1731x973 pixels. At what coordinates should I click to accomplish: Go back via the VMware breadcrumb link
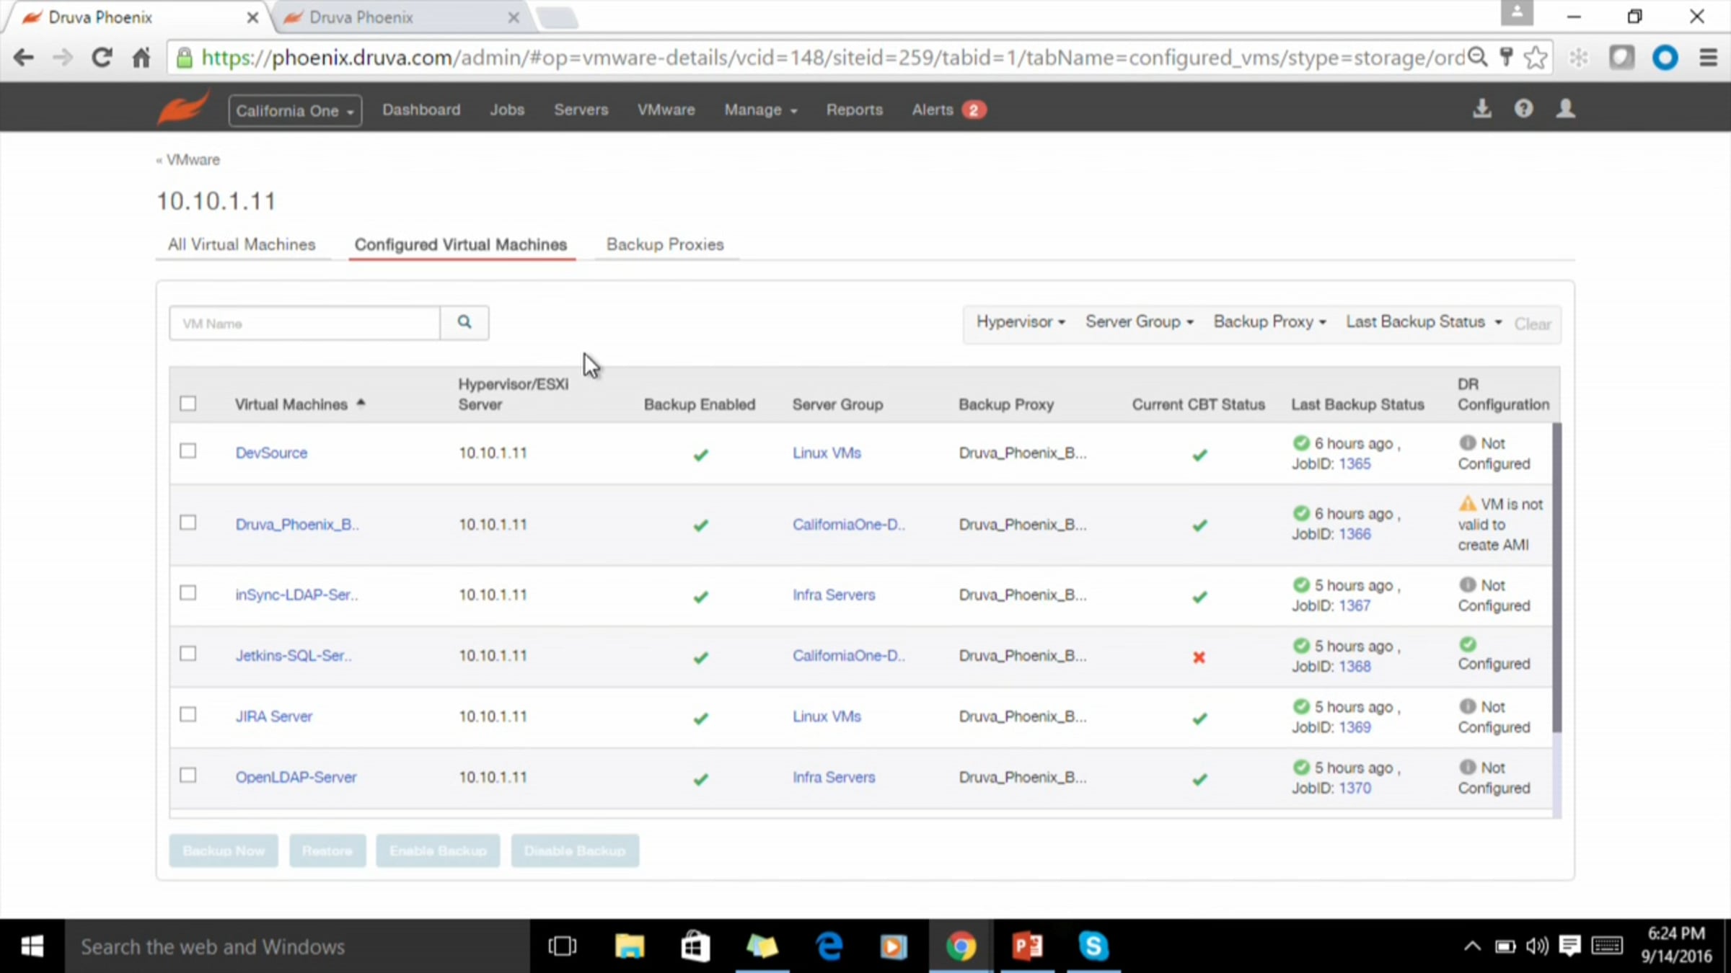click(x=193, y=159)
